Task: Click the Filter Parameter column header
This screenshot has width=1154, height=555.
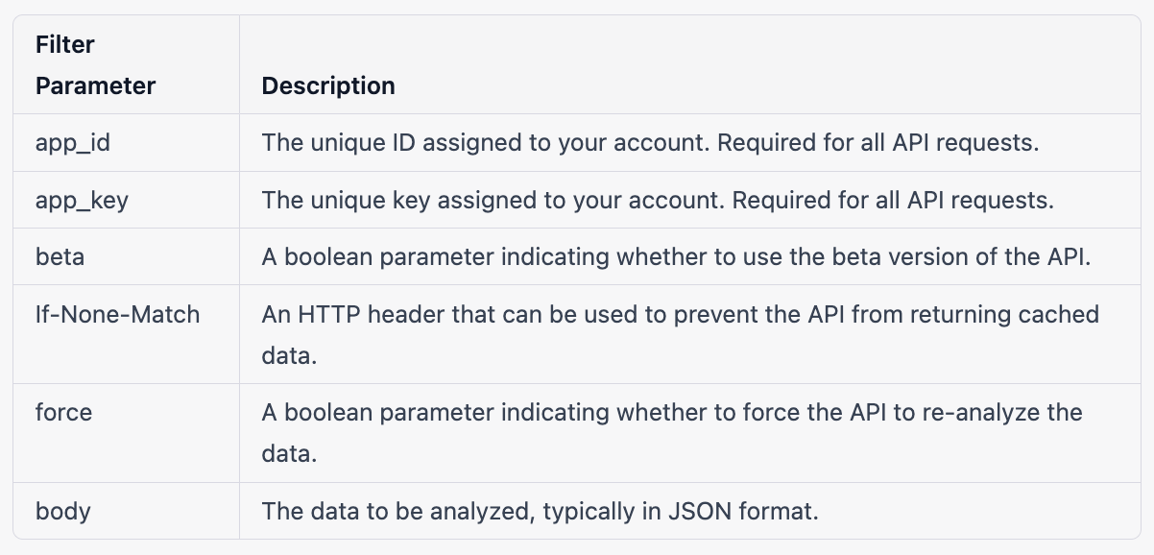Action: point(95,65)
